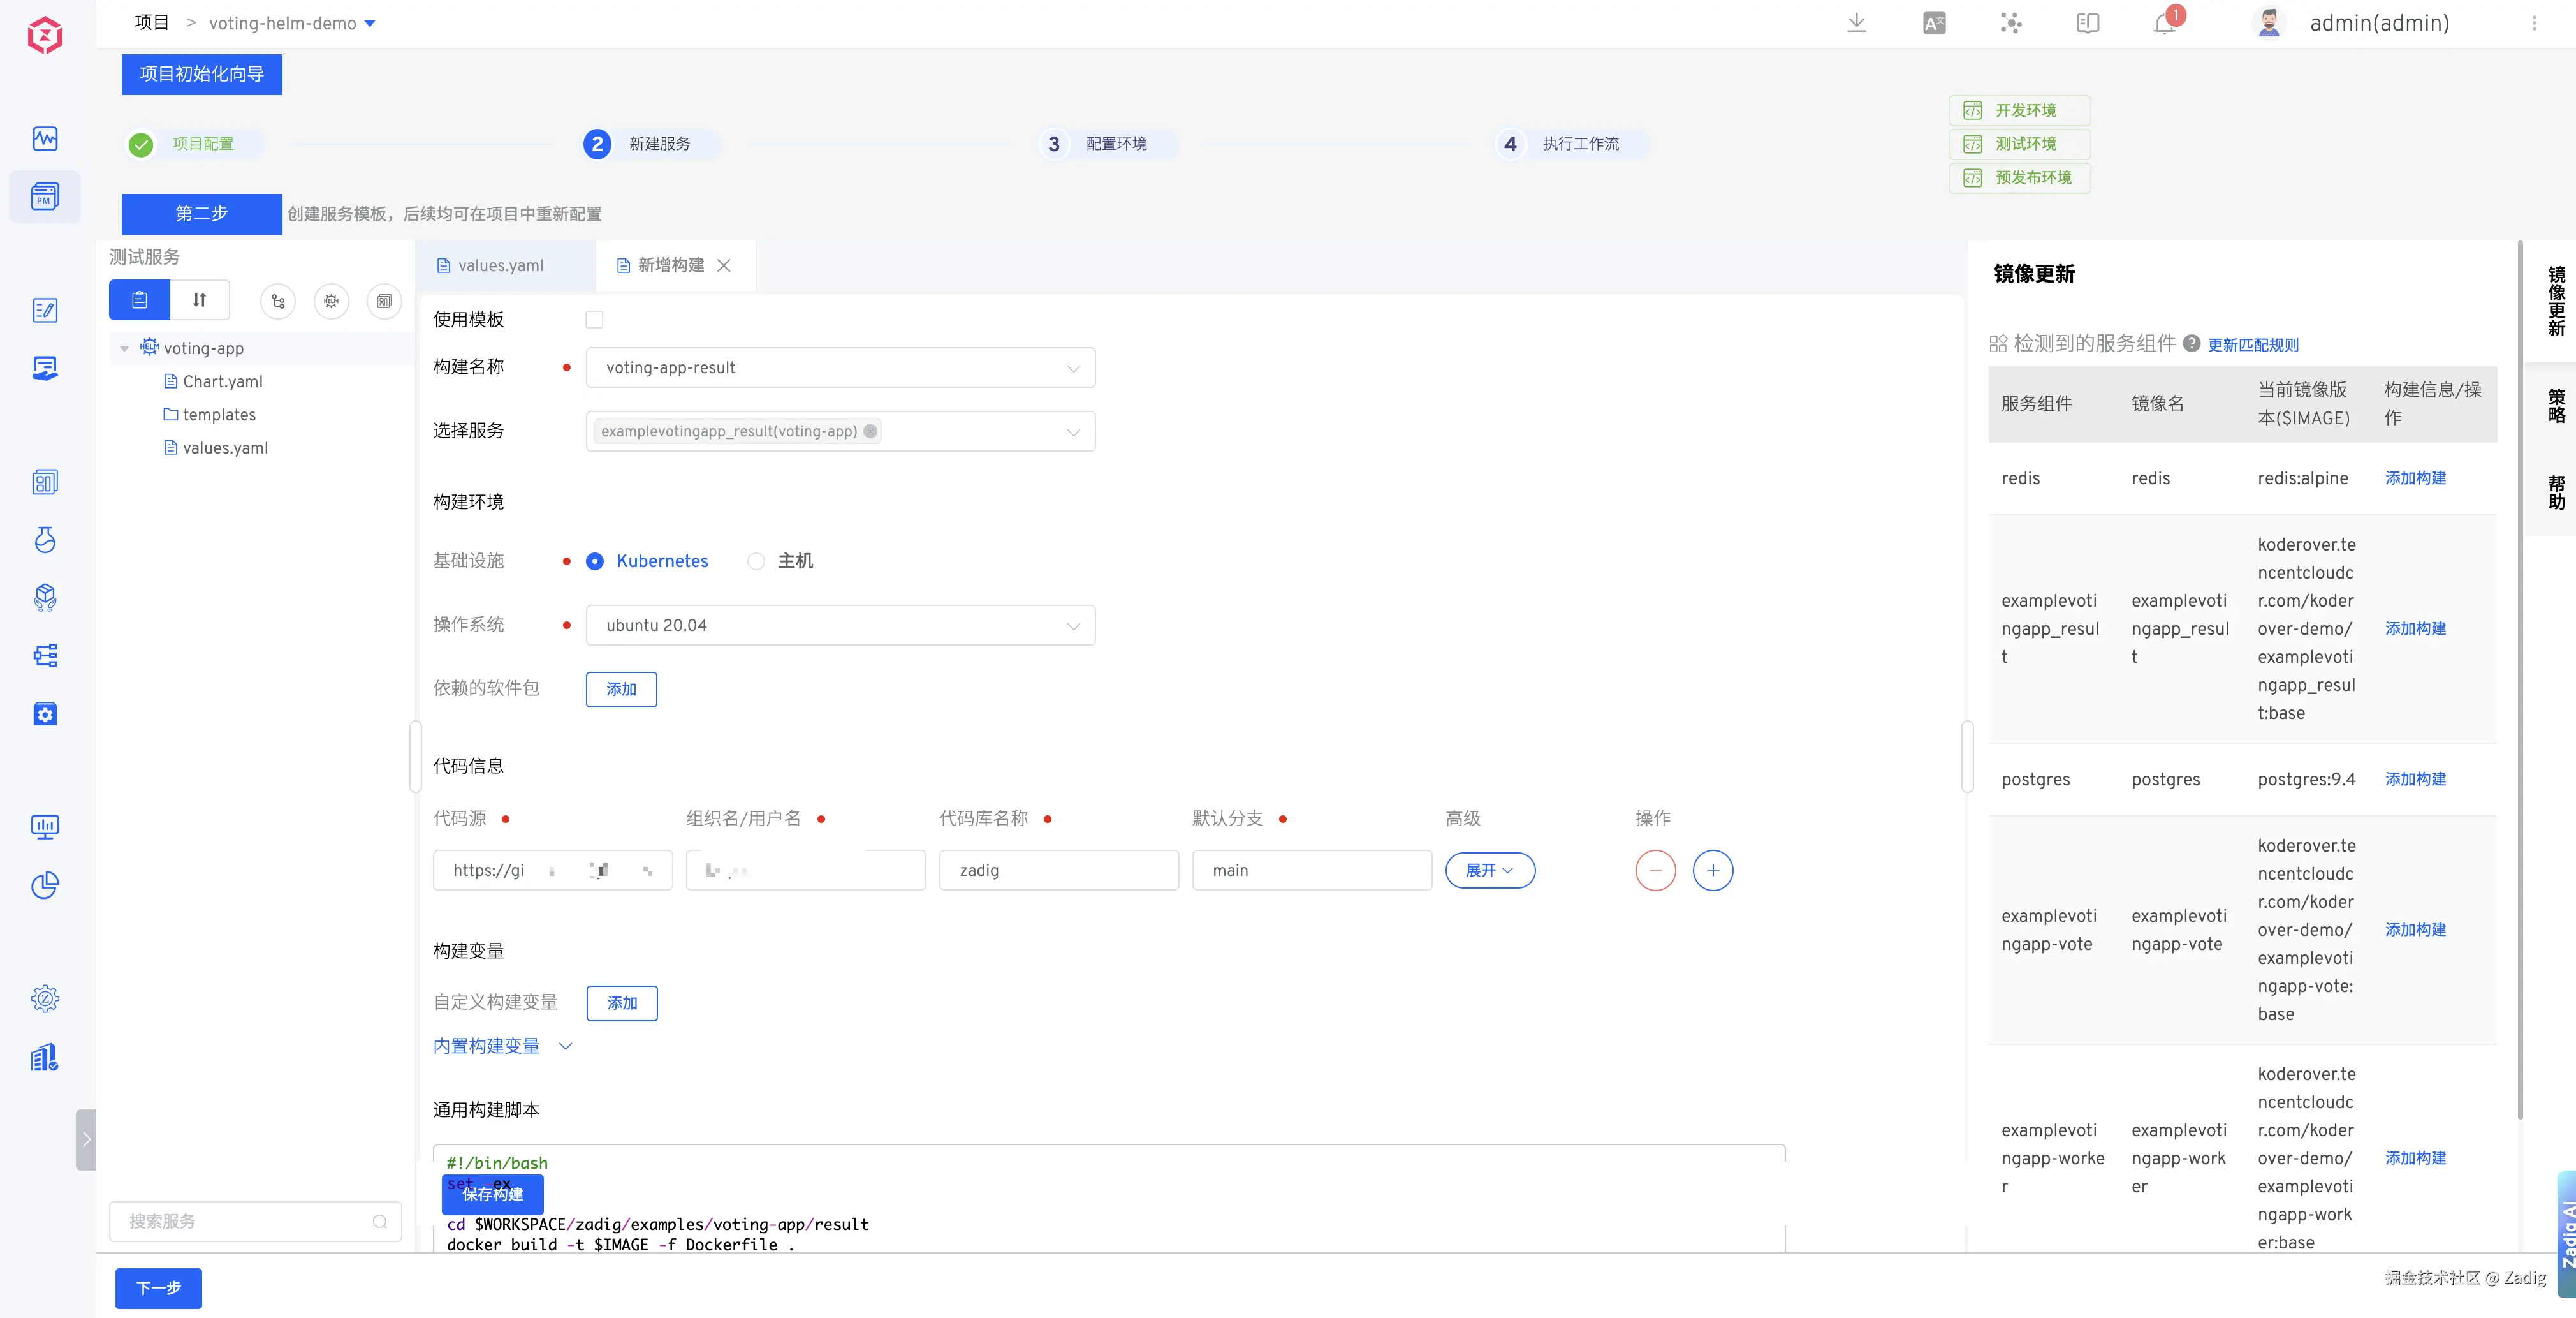Open the 镜像更新 vertical side tab
The height and width of the screenshot is (1318, 2576).
[2555, 300]
